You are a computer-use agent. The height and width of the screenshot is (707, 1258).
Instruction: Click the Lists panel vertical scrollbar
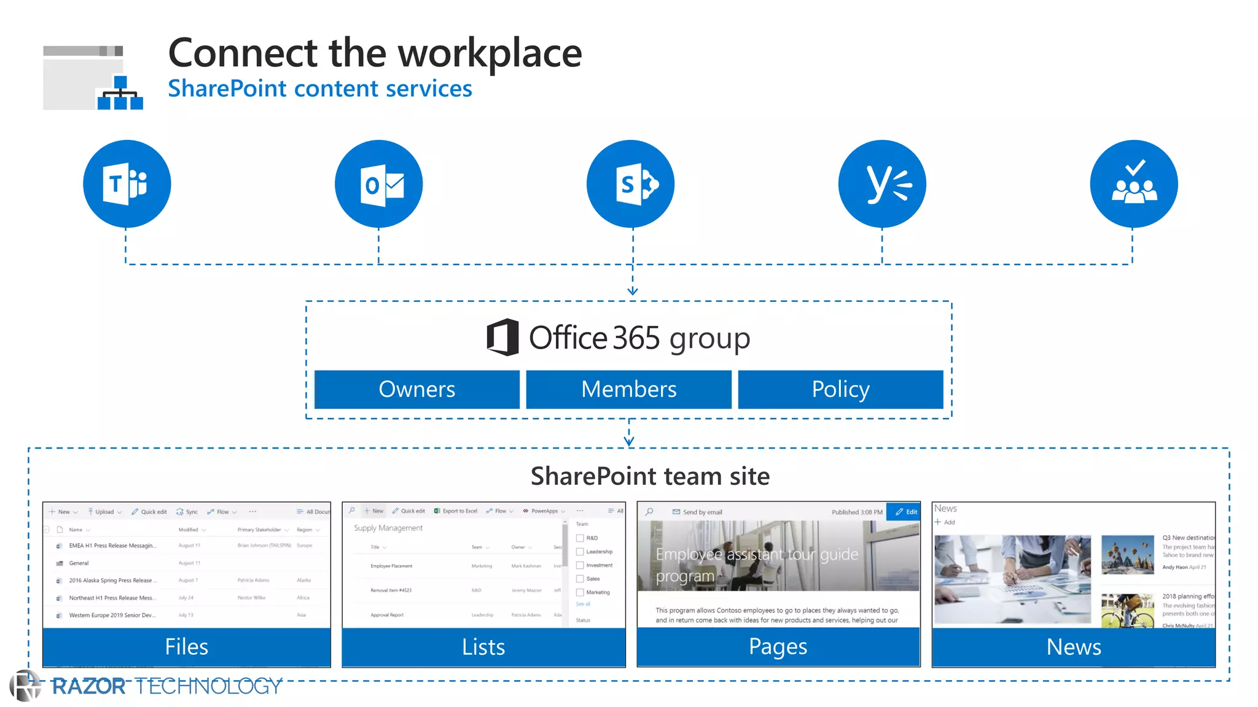[x=565, y=546]
